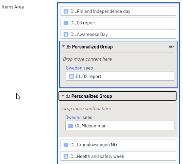
Task: Click people icon of first Personalized Group
Action: pyautogui.click(x=68, y=47)
